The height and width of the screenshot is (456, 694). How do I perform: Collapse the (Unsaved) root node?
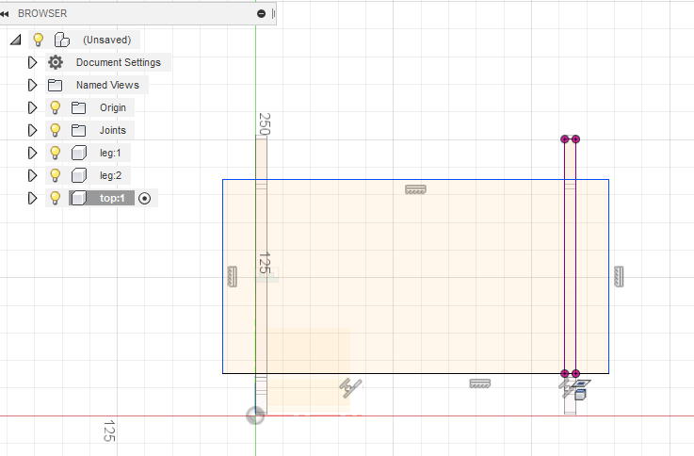coord(16,40)
